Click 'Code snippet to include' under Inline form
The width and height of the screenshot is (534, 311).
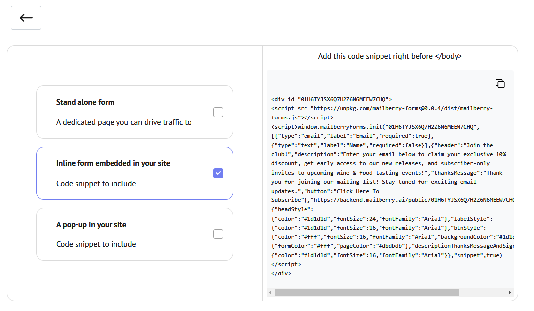[96, 184]
